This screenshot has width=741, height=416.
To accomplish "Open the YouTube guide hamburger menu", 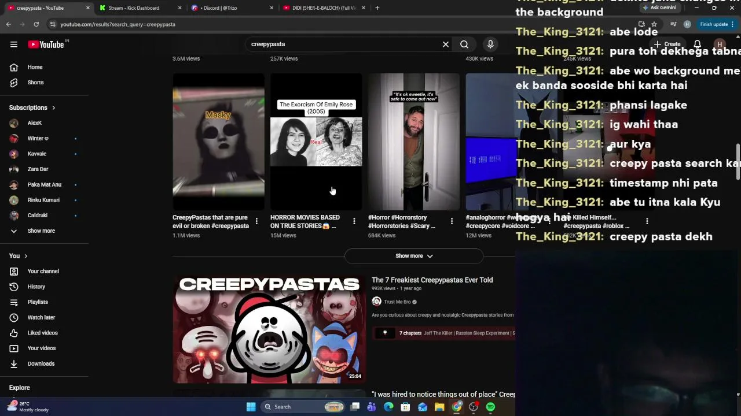I will coord(14,44).
